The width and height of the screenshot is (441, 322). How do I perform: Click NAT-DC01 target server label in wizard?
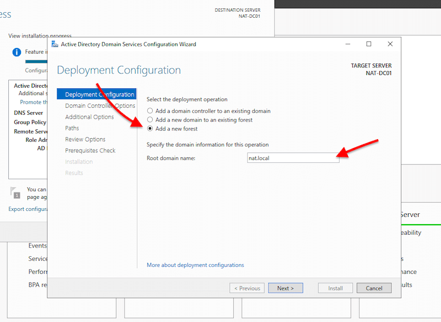(x=379, y=73)
